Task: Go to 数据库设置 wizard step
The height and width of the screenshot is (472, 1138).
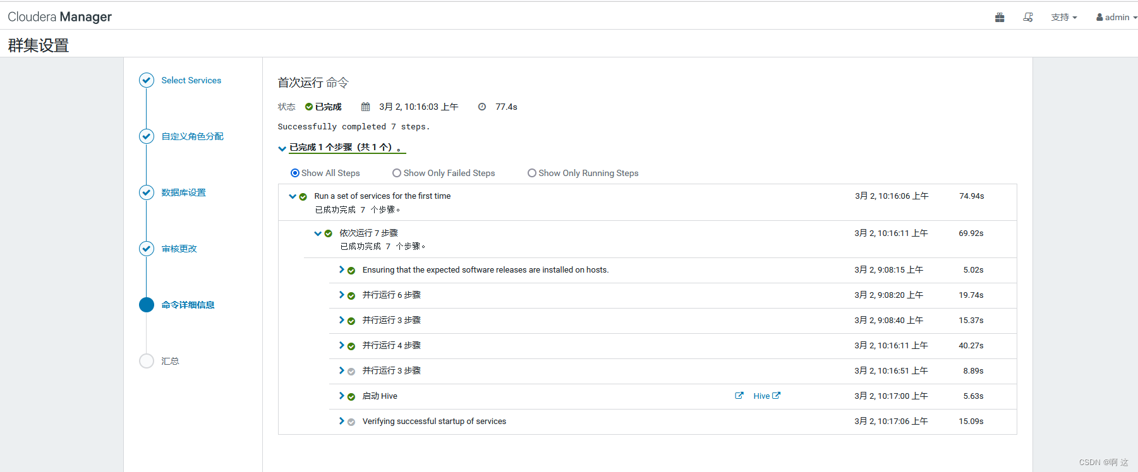Action: 183,192
